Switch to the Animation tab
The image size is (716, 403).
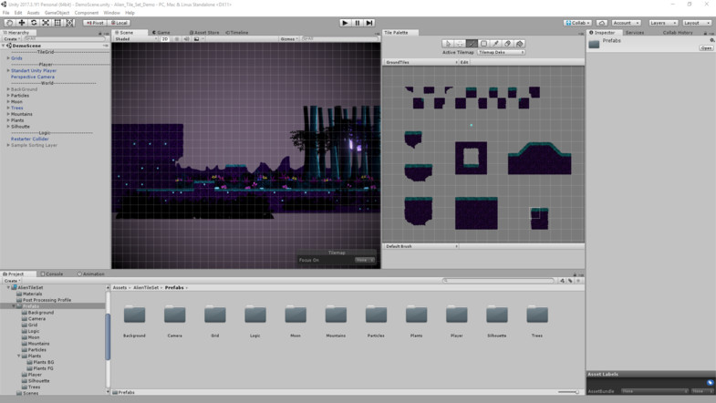pos(91,274)
